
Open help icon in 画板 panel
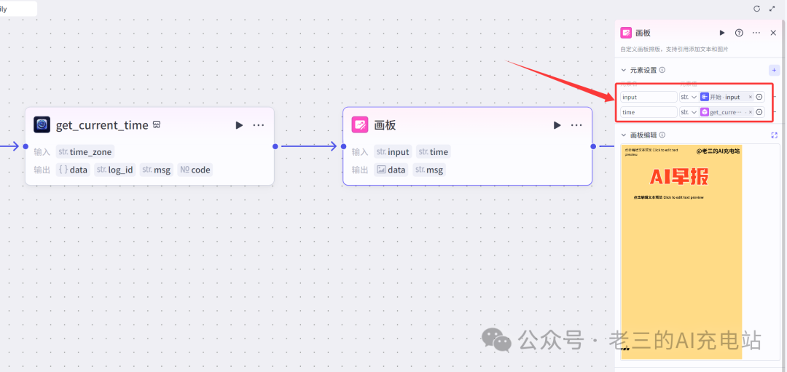(739, 33)
